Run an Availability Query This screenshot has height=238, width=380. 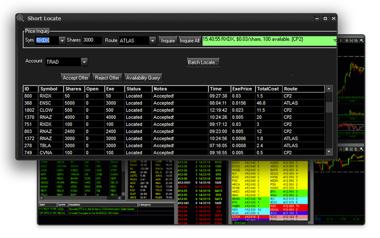coord(143,78)
